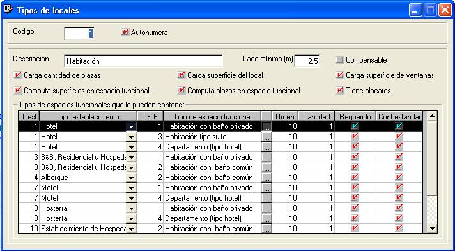
Task: Click the Código input field
Action: pos(79,33)
